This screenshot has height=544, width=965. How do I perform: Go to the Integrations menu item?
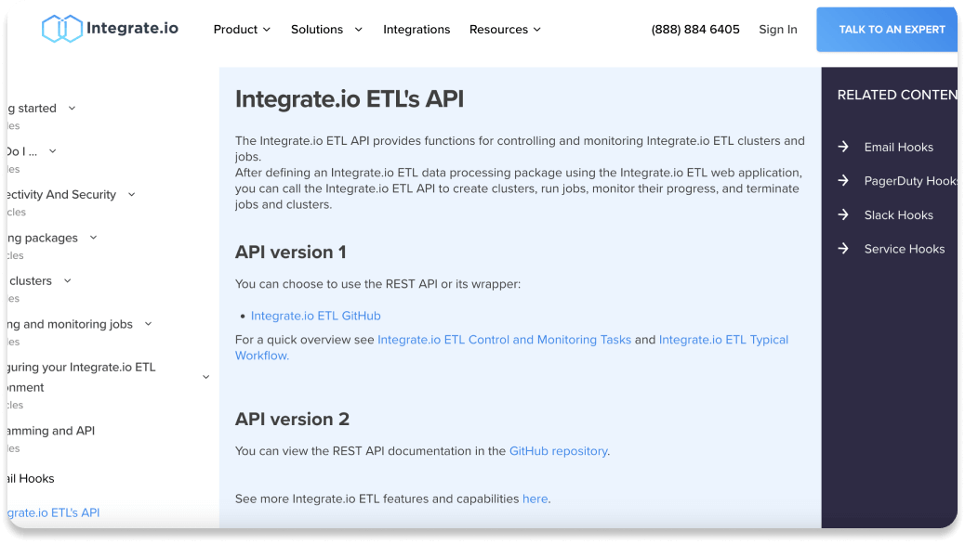click(x=416, y=30)
